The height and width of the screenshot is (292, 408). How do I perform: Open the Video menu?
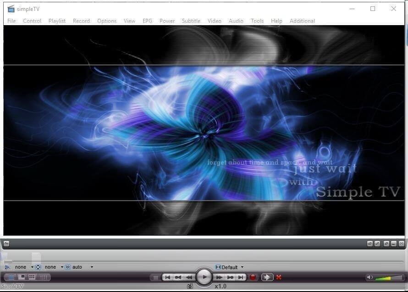pos(215,21)
